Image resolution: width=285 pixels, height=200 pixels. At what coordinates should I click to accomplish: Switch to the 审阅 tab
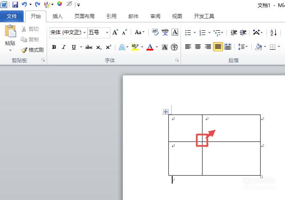(x=155, y=16)
